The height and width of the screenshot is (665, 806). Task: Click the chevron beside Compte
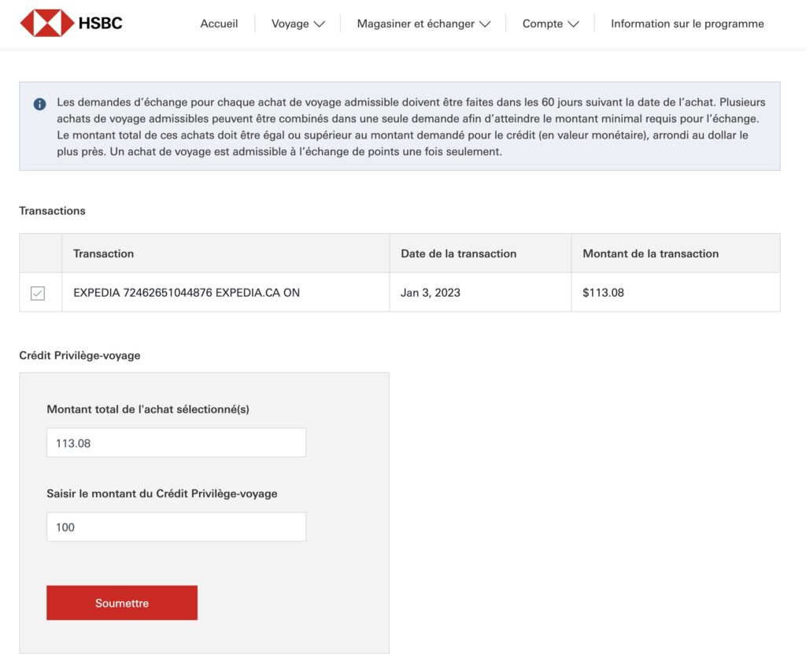(573, 24)
